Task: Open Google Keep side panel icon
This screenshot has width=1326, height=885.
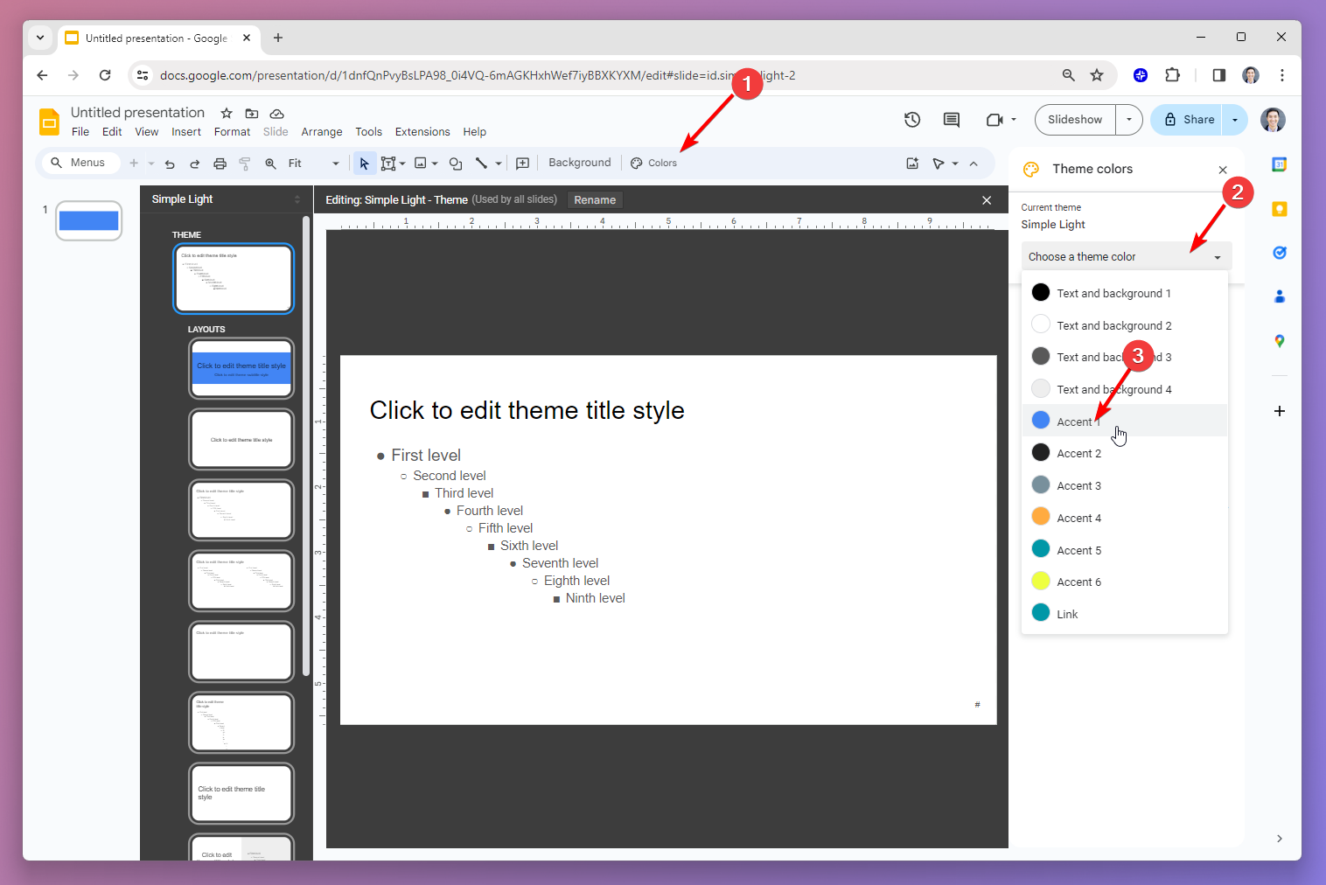Action: (1280, 209)
